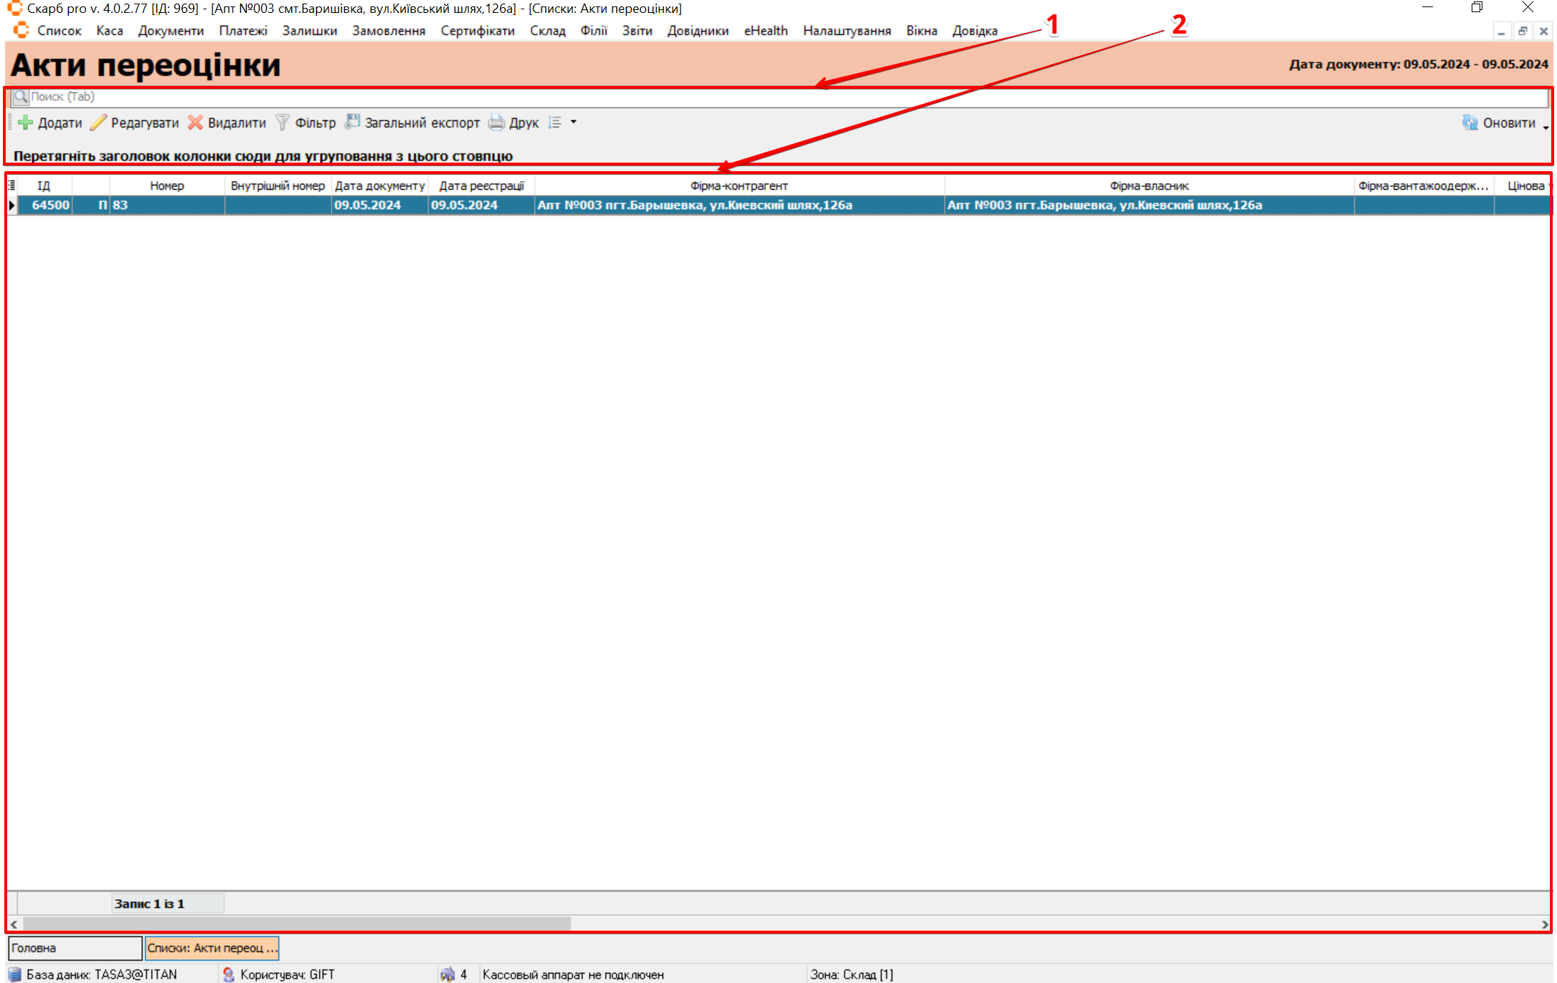Select the row with ІД 64500
This screenshot has height=983, width=1557.
coord(50,205)
